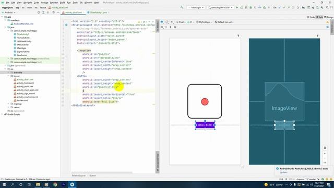Select activity_home.xml layout file
The height and width of the screenshot is (188, 334).
pyautogui.click(x=25, y=83)
